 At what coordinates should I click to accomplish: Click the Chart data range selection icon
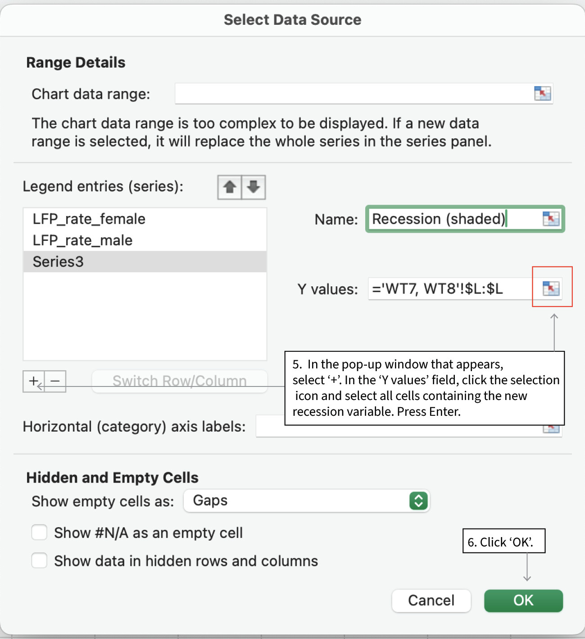(x=542, y=94)
